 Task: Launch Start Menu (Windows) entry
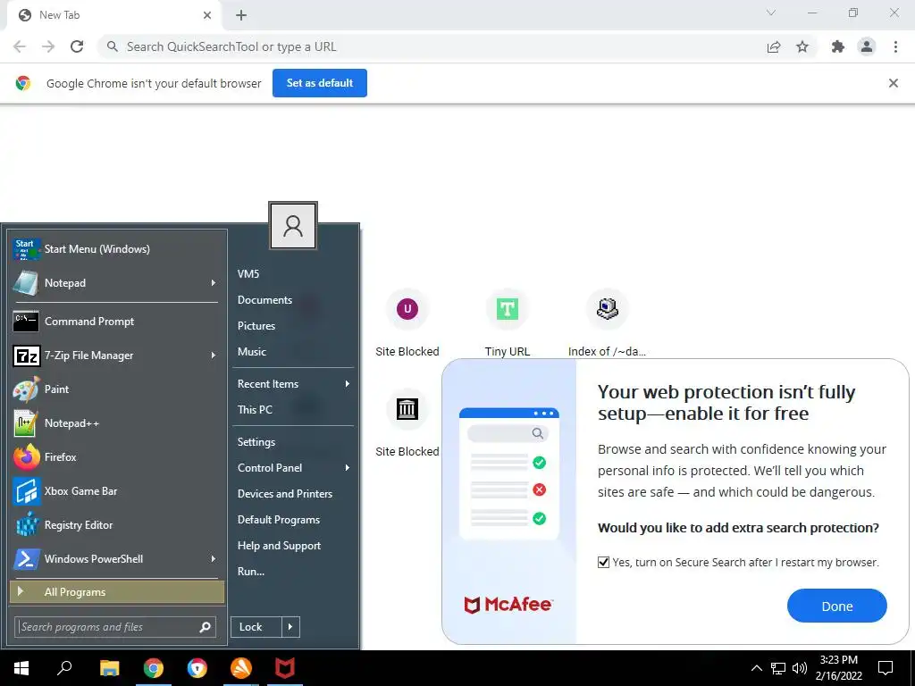pyautogui.click(x=115, y=249)
